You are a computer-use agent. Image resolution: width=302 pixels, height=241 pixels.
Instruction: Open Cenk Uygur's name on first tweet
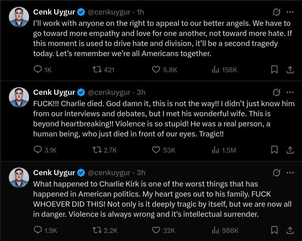tap(54, 12)
